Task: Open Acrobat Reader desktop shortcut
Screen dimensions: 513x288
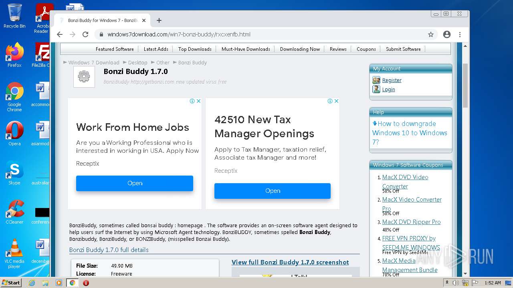Action: pyautogui.click(x=42, y=18)
